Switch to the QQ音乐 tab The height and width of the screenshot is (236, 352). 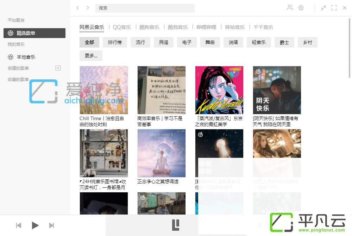[x=122, y=27]
